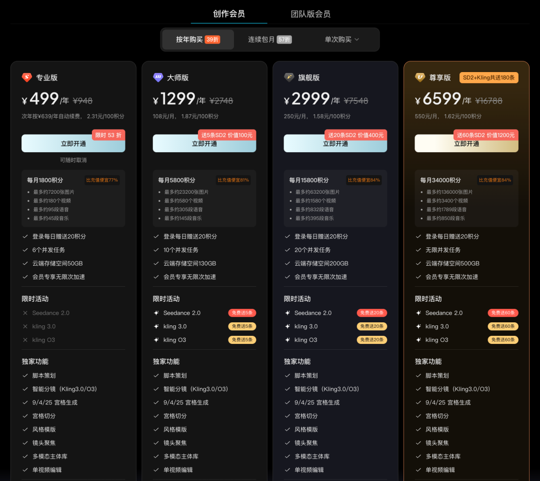
Task: Click the gold 尊享版 tier badge icon
Action: click(x=420, y=78)
